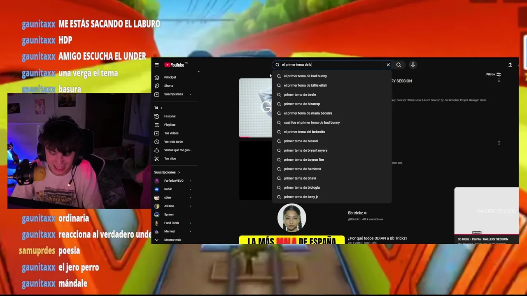
Task: Click the Rubik channel avatar
Action: (x=156, y=189)
